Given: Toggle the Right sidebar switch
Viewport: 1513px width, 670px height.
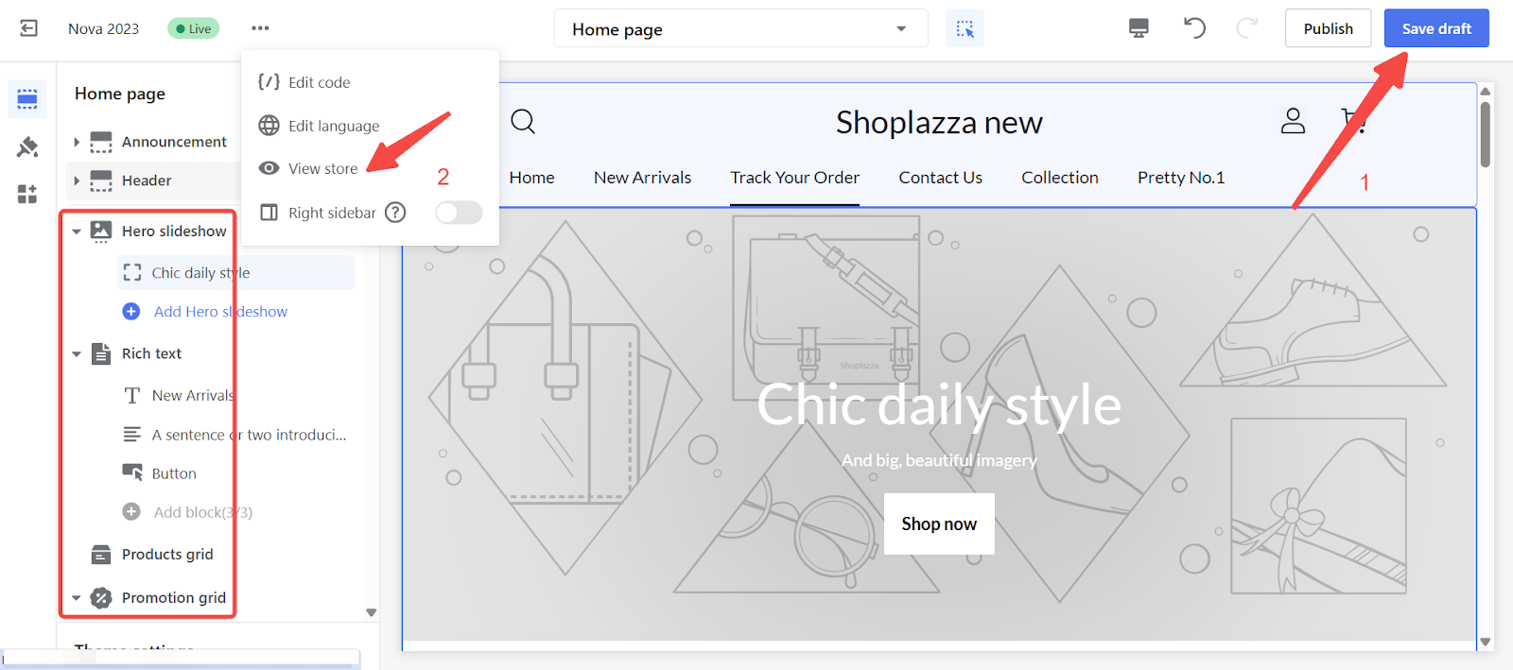Looking at the screenshot, I should coord(459,213).
